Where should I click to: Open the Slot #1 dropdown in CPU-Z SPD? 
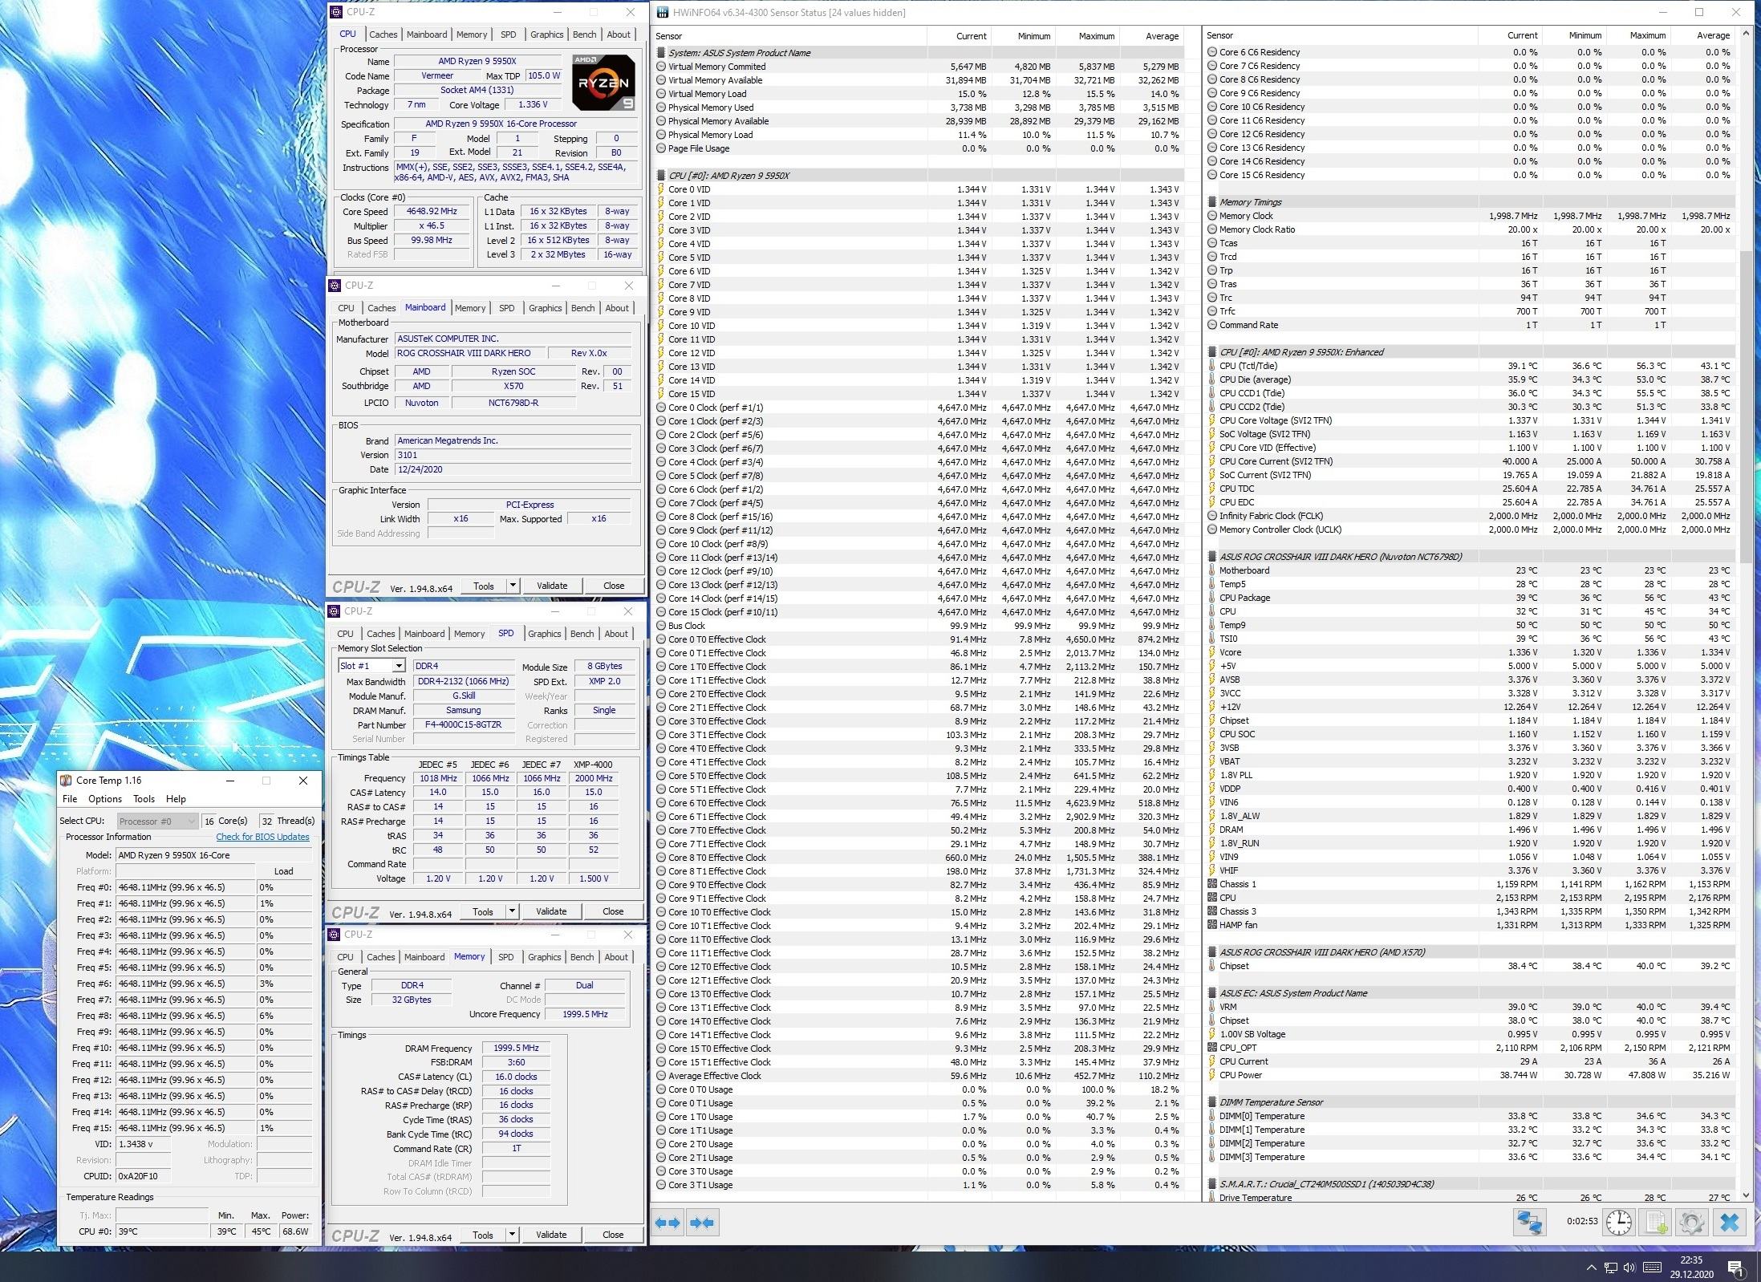tap(398, 666)
